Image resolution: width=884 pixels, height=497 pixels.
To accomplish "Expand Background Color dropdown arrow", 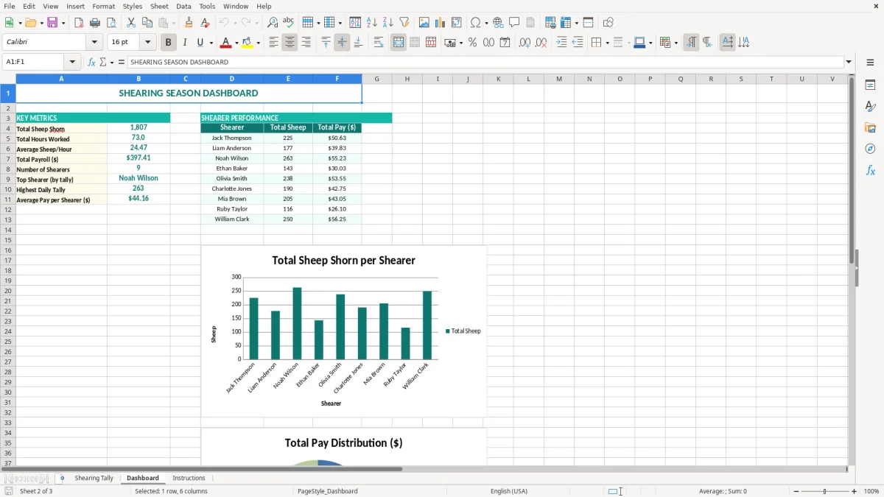I will pos(258,43).
